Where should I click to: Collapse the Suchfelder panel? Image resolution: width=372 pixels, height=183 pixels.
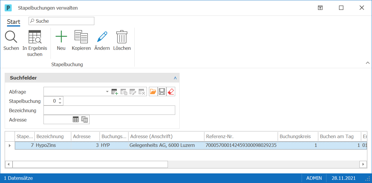[x=175, y=78]
